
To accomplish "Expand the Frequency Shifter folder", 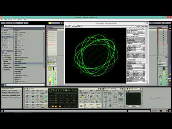I will pyautogui.click(x=14, y=63).
